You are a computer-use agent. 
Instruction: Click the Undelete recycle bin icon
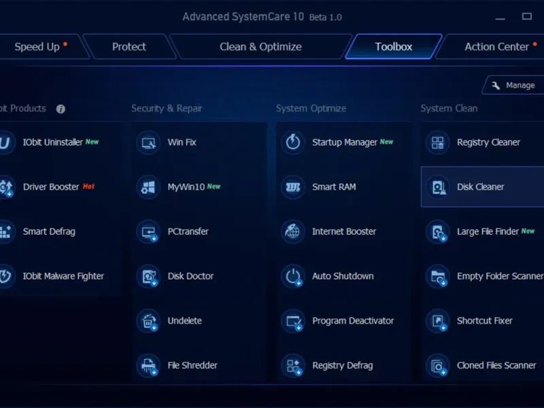[x=148, y=321]
